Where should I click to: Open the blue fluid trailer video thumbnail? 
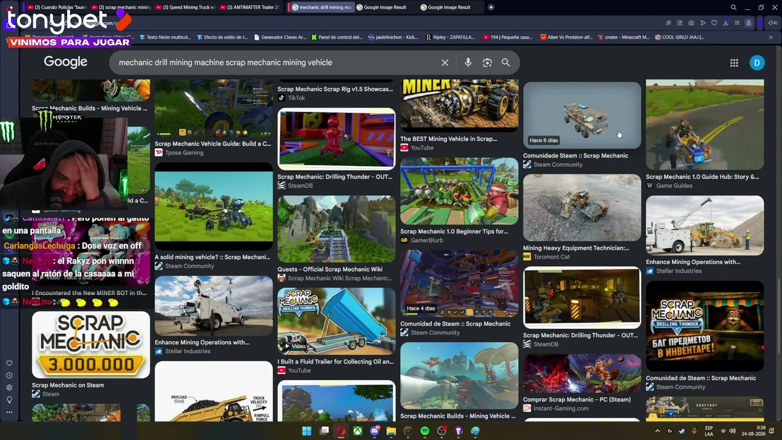(x=337, y=321)
